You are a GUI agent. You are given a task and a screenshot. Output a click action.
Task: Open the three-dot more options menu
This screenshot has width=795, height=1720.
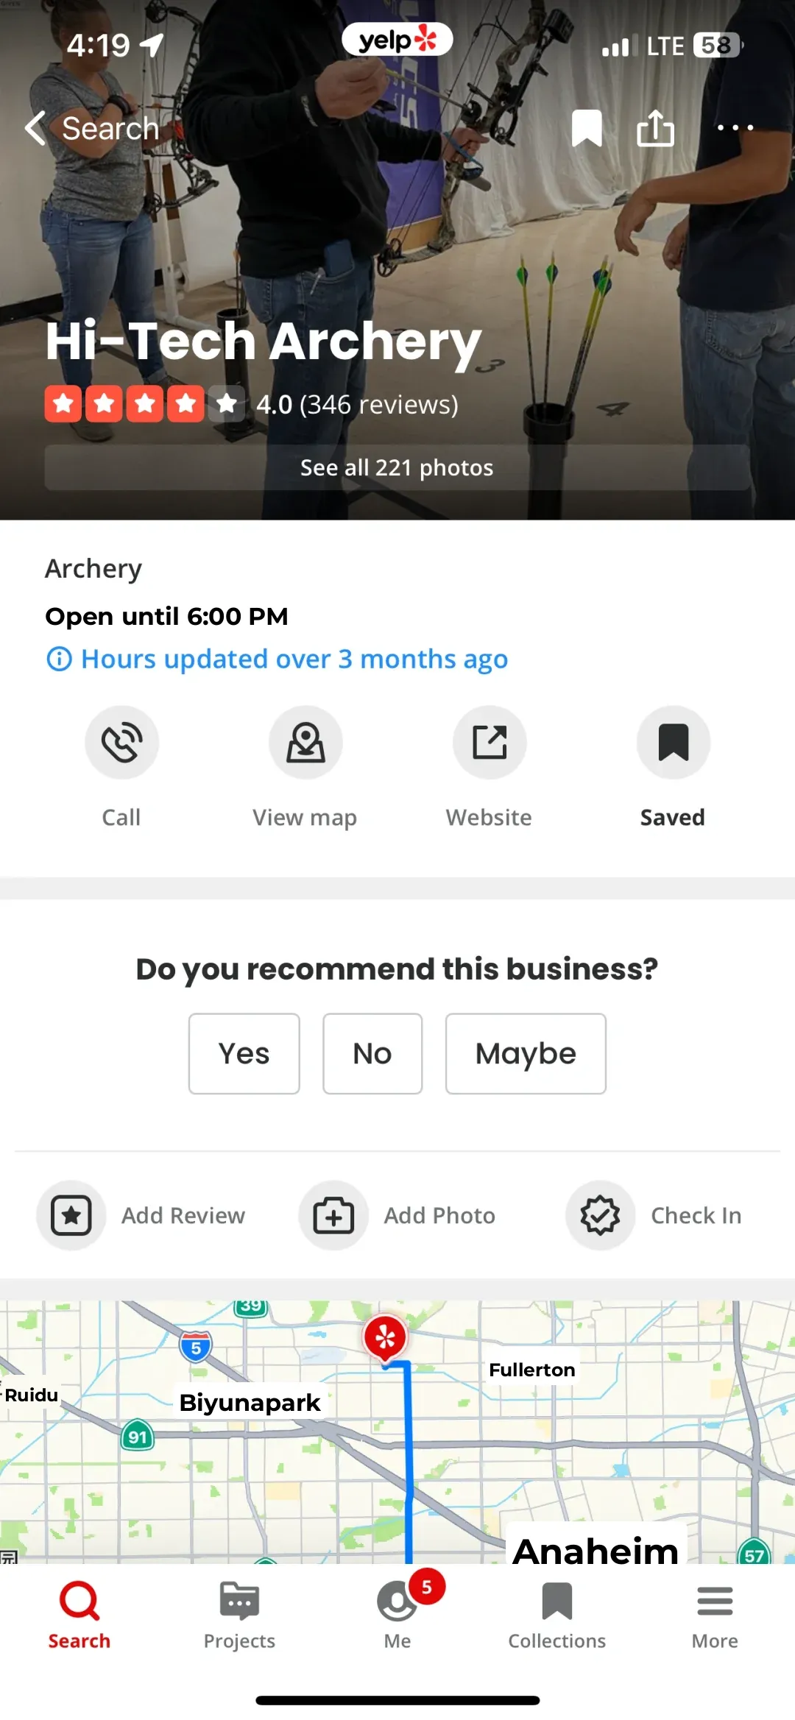(x=735, y=128)
